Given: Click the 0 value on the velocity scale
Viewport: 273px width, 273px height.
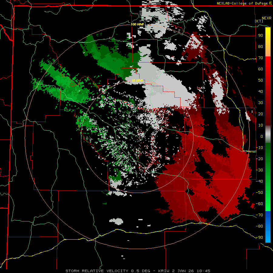Looking at the screenshot, I should point(262,136).
